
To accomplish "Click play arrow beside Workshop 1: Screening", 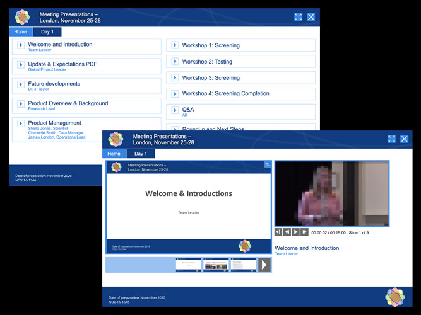I will (x=175, y=45).
